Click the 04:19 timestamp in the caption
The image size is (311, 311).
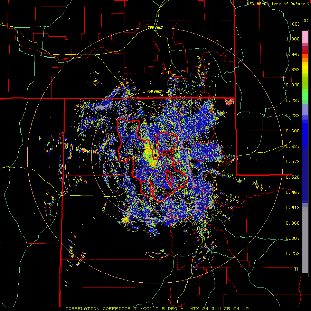point(242,309)
